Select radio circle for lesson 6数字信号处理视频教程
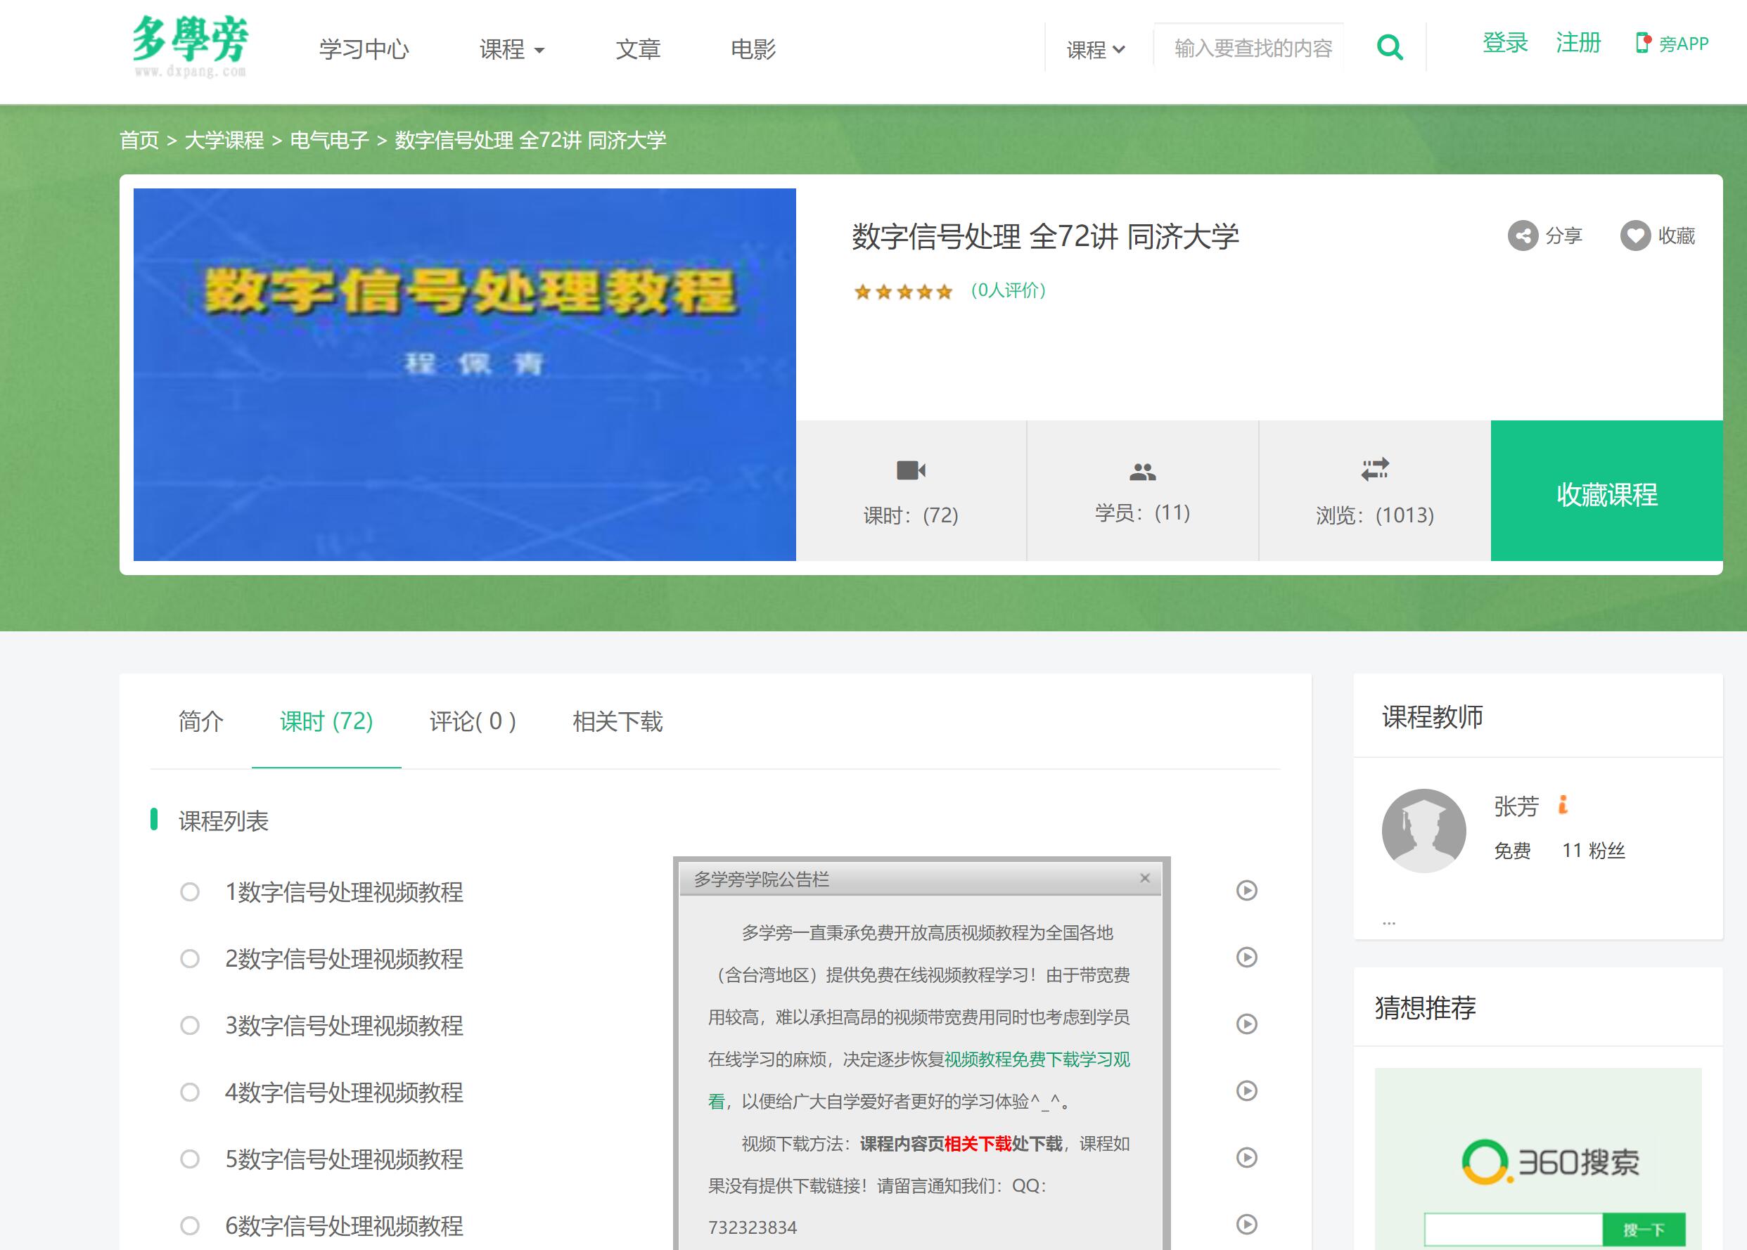This screenshot has height=1250, width=1747. 189,1226
